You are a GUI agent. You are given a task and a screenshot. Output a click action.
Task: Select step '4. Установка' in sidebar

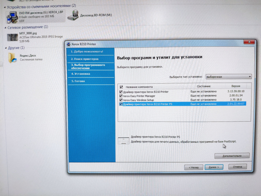[x=80, y=74]
